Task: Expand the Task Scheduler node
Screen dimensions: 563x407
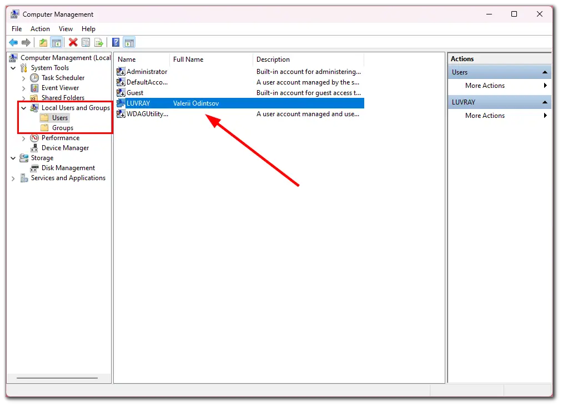Action: 23,78
